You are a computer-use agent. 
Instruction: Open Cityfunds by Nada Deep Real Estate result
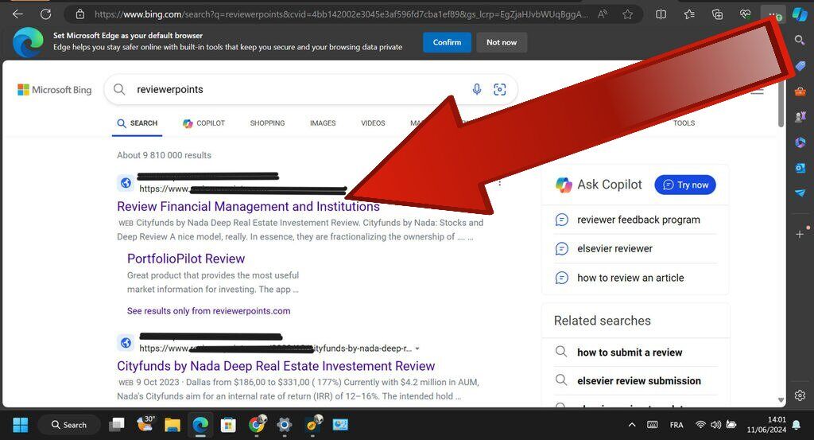tap(276, 366)
